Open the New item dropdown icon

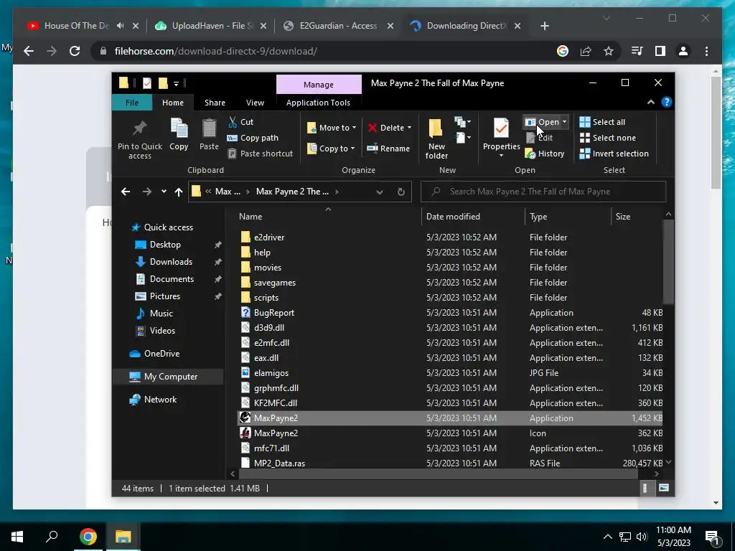[463, 122]
